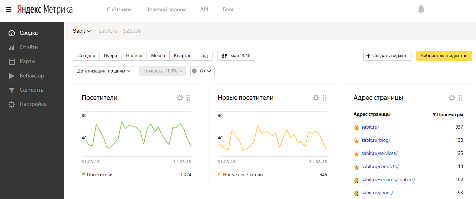The height and width of the screenshot is (199, 476).
Task: Click the notifications bell icon
Action: 421,10
